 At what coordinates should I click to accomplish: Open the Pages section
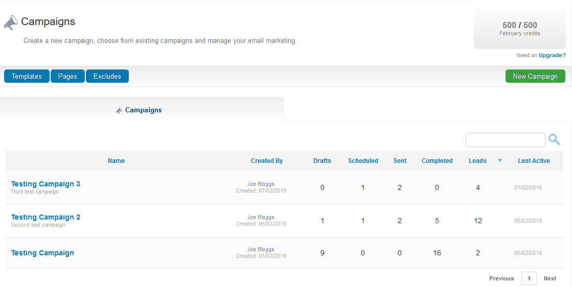tap(67, 76)
